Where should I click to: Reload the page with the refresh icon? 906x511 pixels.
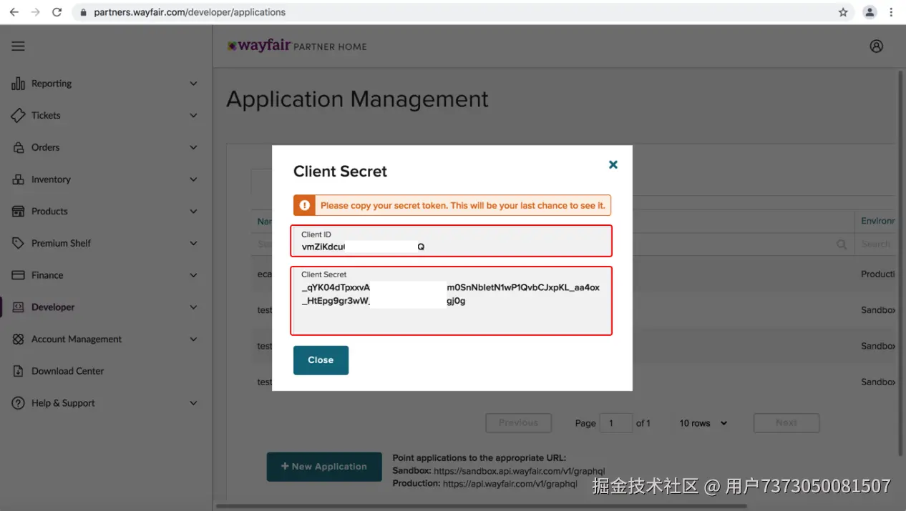tap(57, 12)
